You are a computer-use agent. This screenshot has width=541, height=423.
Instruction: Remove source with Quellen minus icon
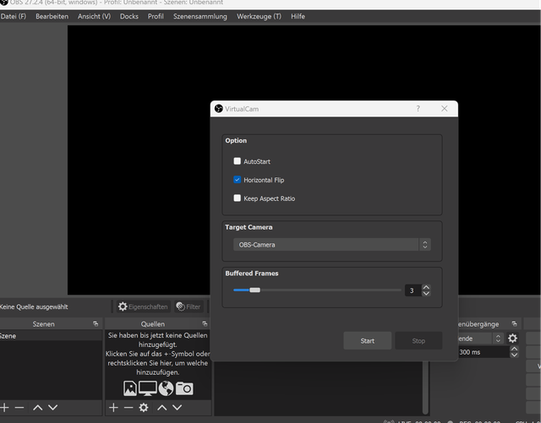coord(128,408)
